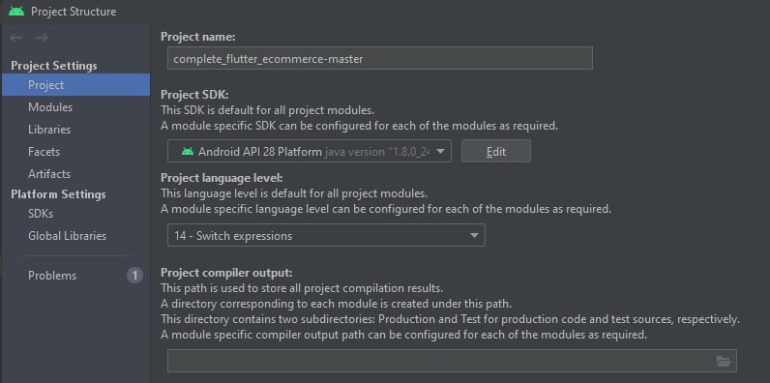Click the Edit SDK button
770x383 pixels.
[496, 151]
